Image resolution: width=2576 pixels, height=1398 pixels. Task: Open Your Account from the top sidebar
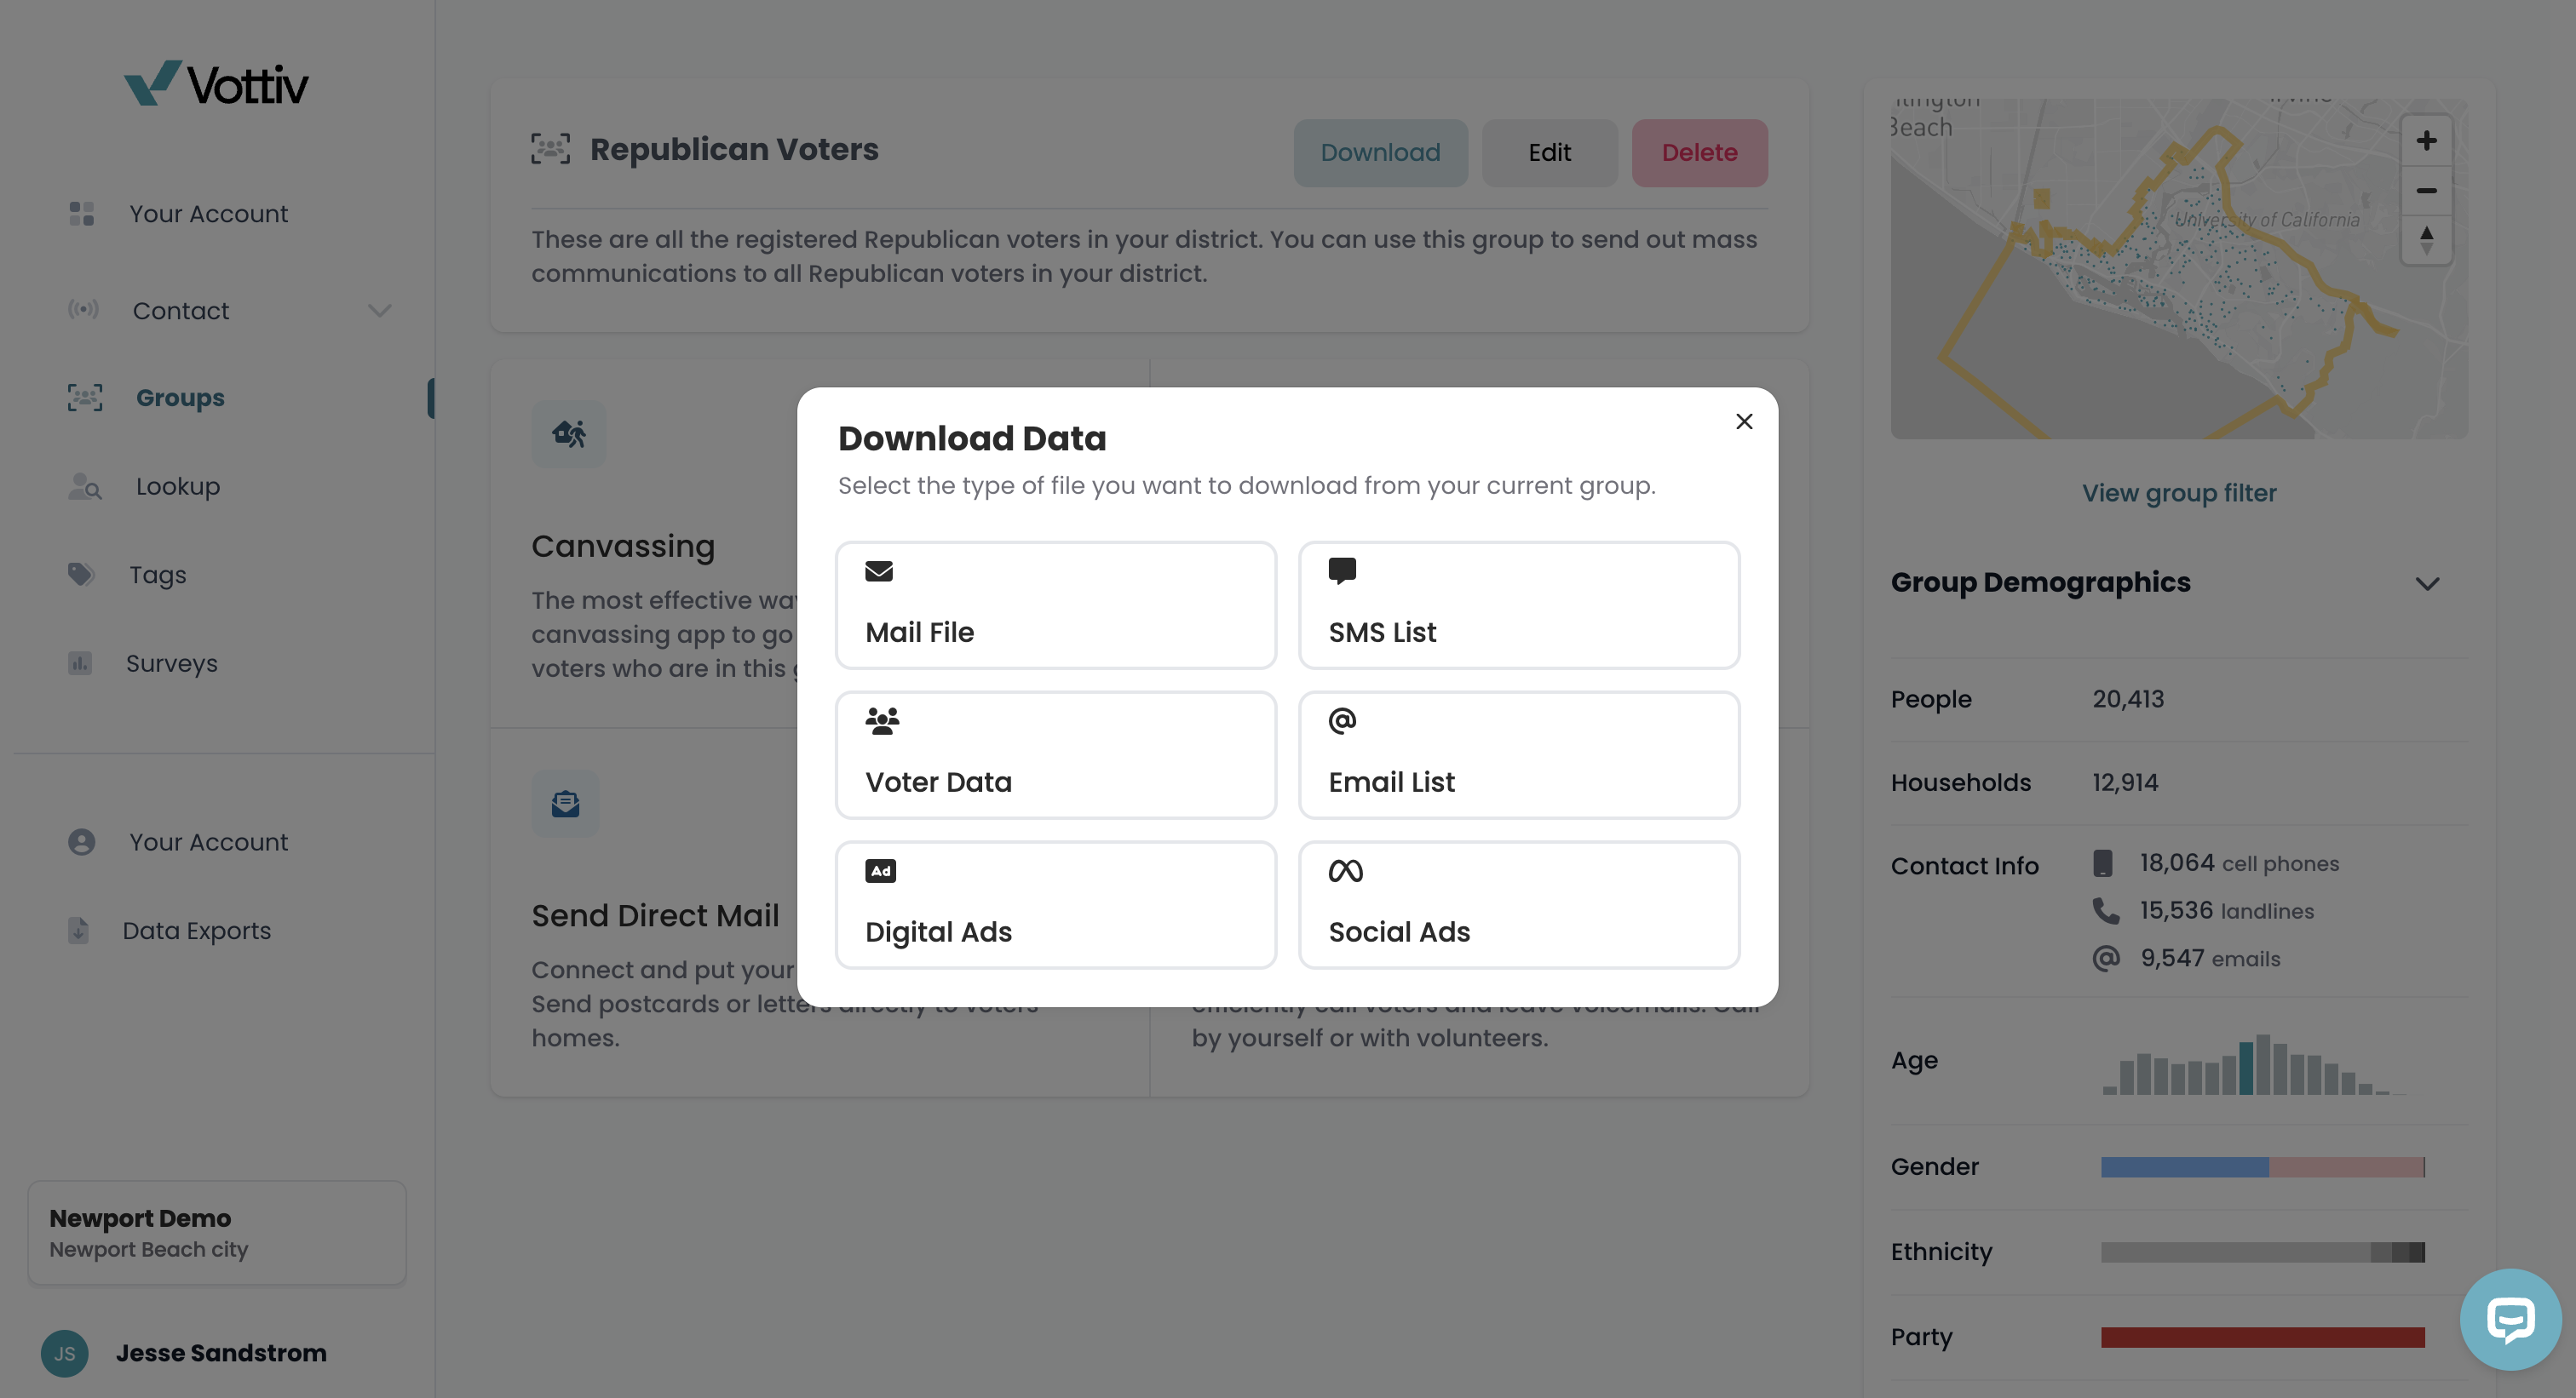click(x=208, y=214)
